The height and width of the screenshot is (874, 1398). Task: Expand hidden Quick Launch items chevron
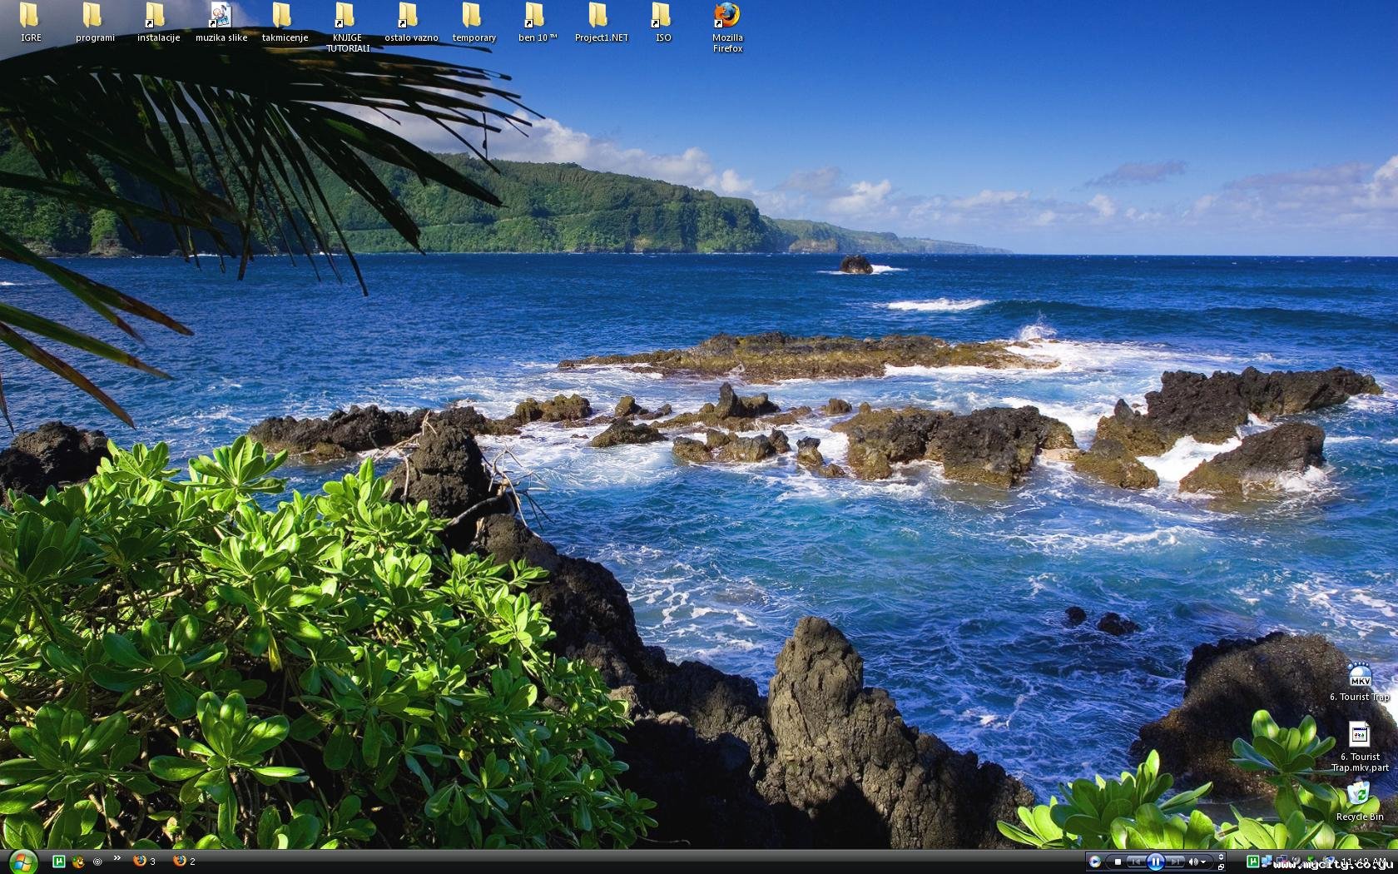117,858
